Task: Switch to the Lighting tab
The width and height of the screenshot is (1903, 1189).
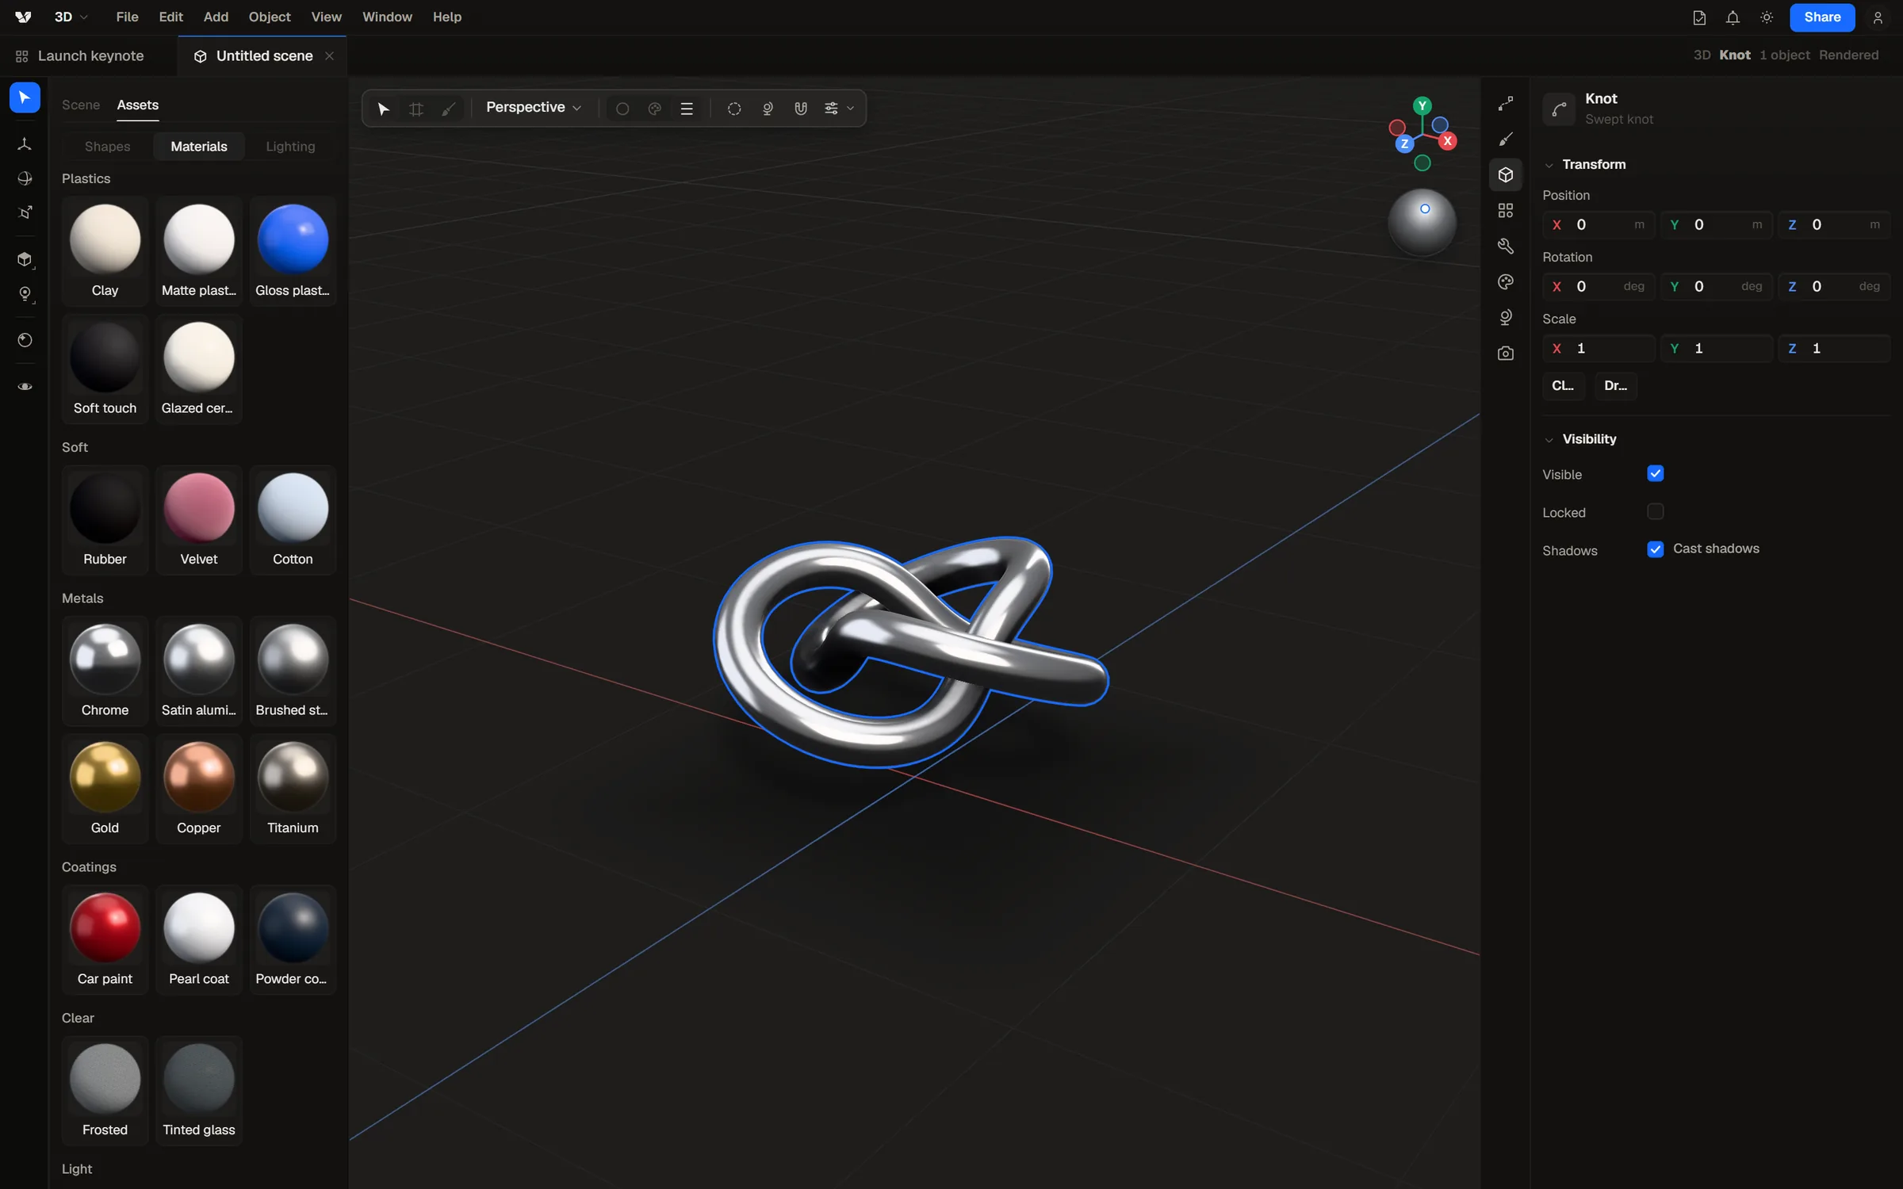Action: [x=290, y=147]
